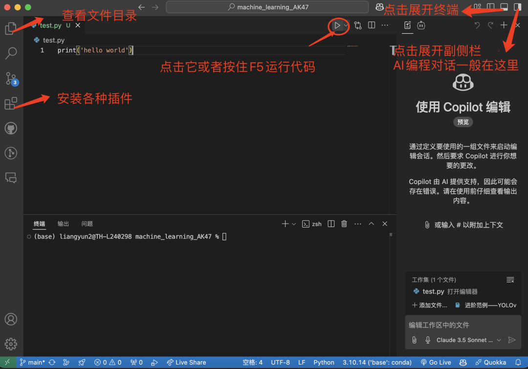Change LF end of line sequence
The image size is (528, 369).
click(x=302, y=362)
